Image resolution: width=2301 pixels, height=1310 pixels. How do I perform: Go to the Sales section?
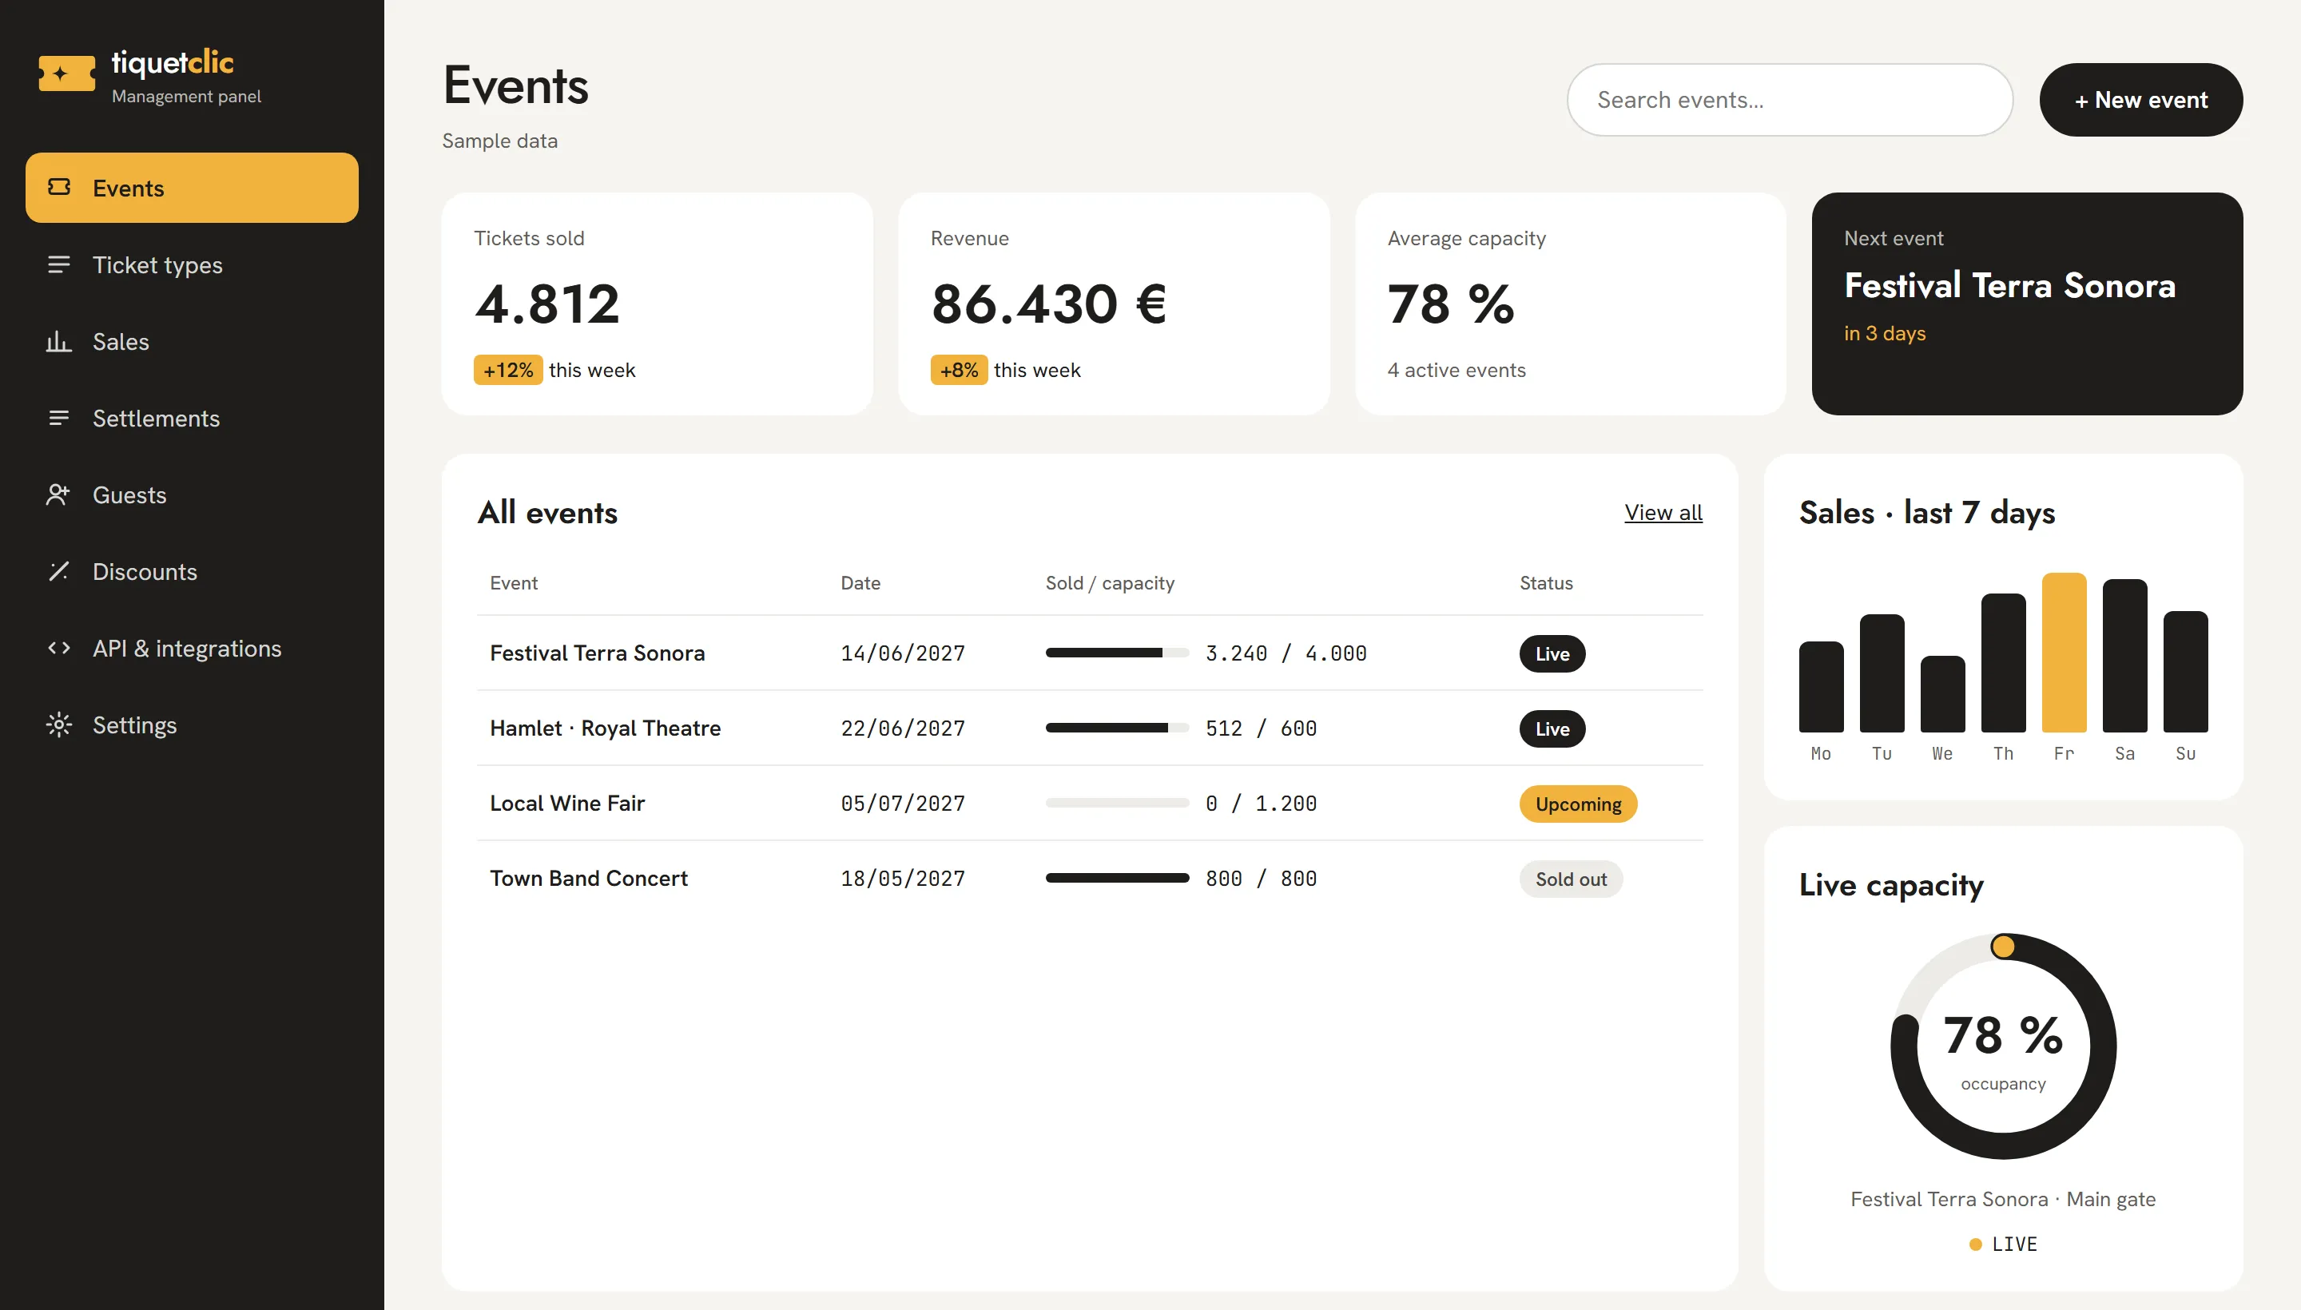pyautogui.click(x=192, y=341)
